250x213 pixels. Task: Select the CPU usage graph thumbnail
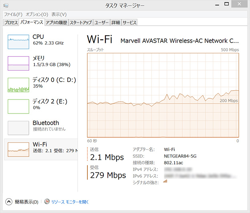[18, 42]
